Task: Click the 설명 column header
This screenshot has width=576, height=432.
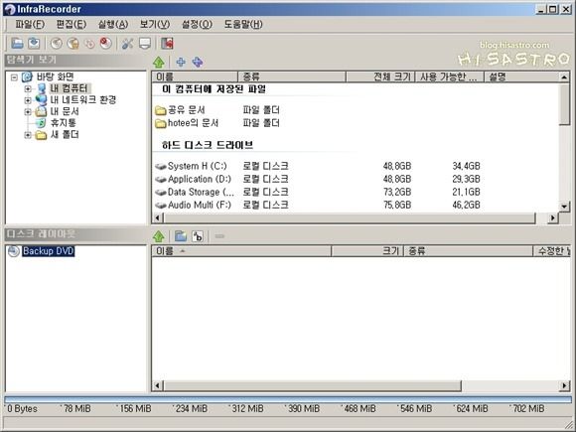Action: (x=521, y=76)
